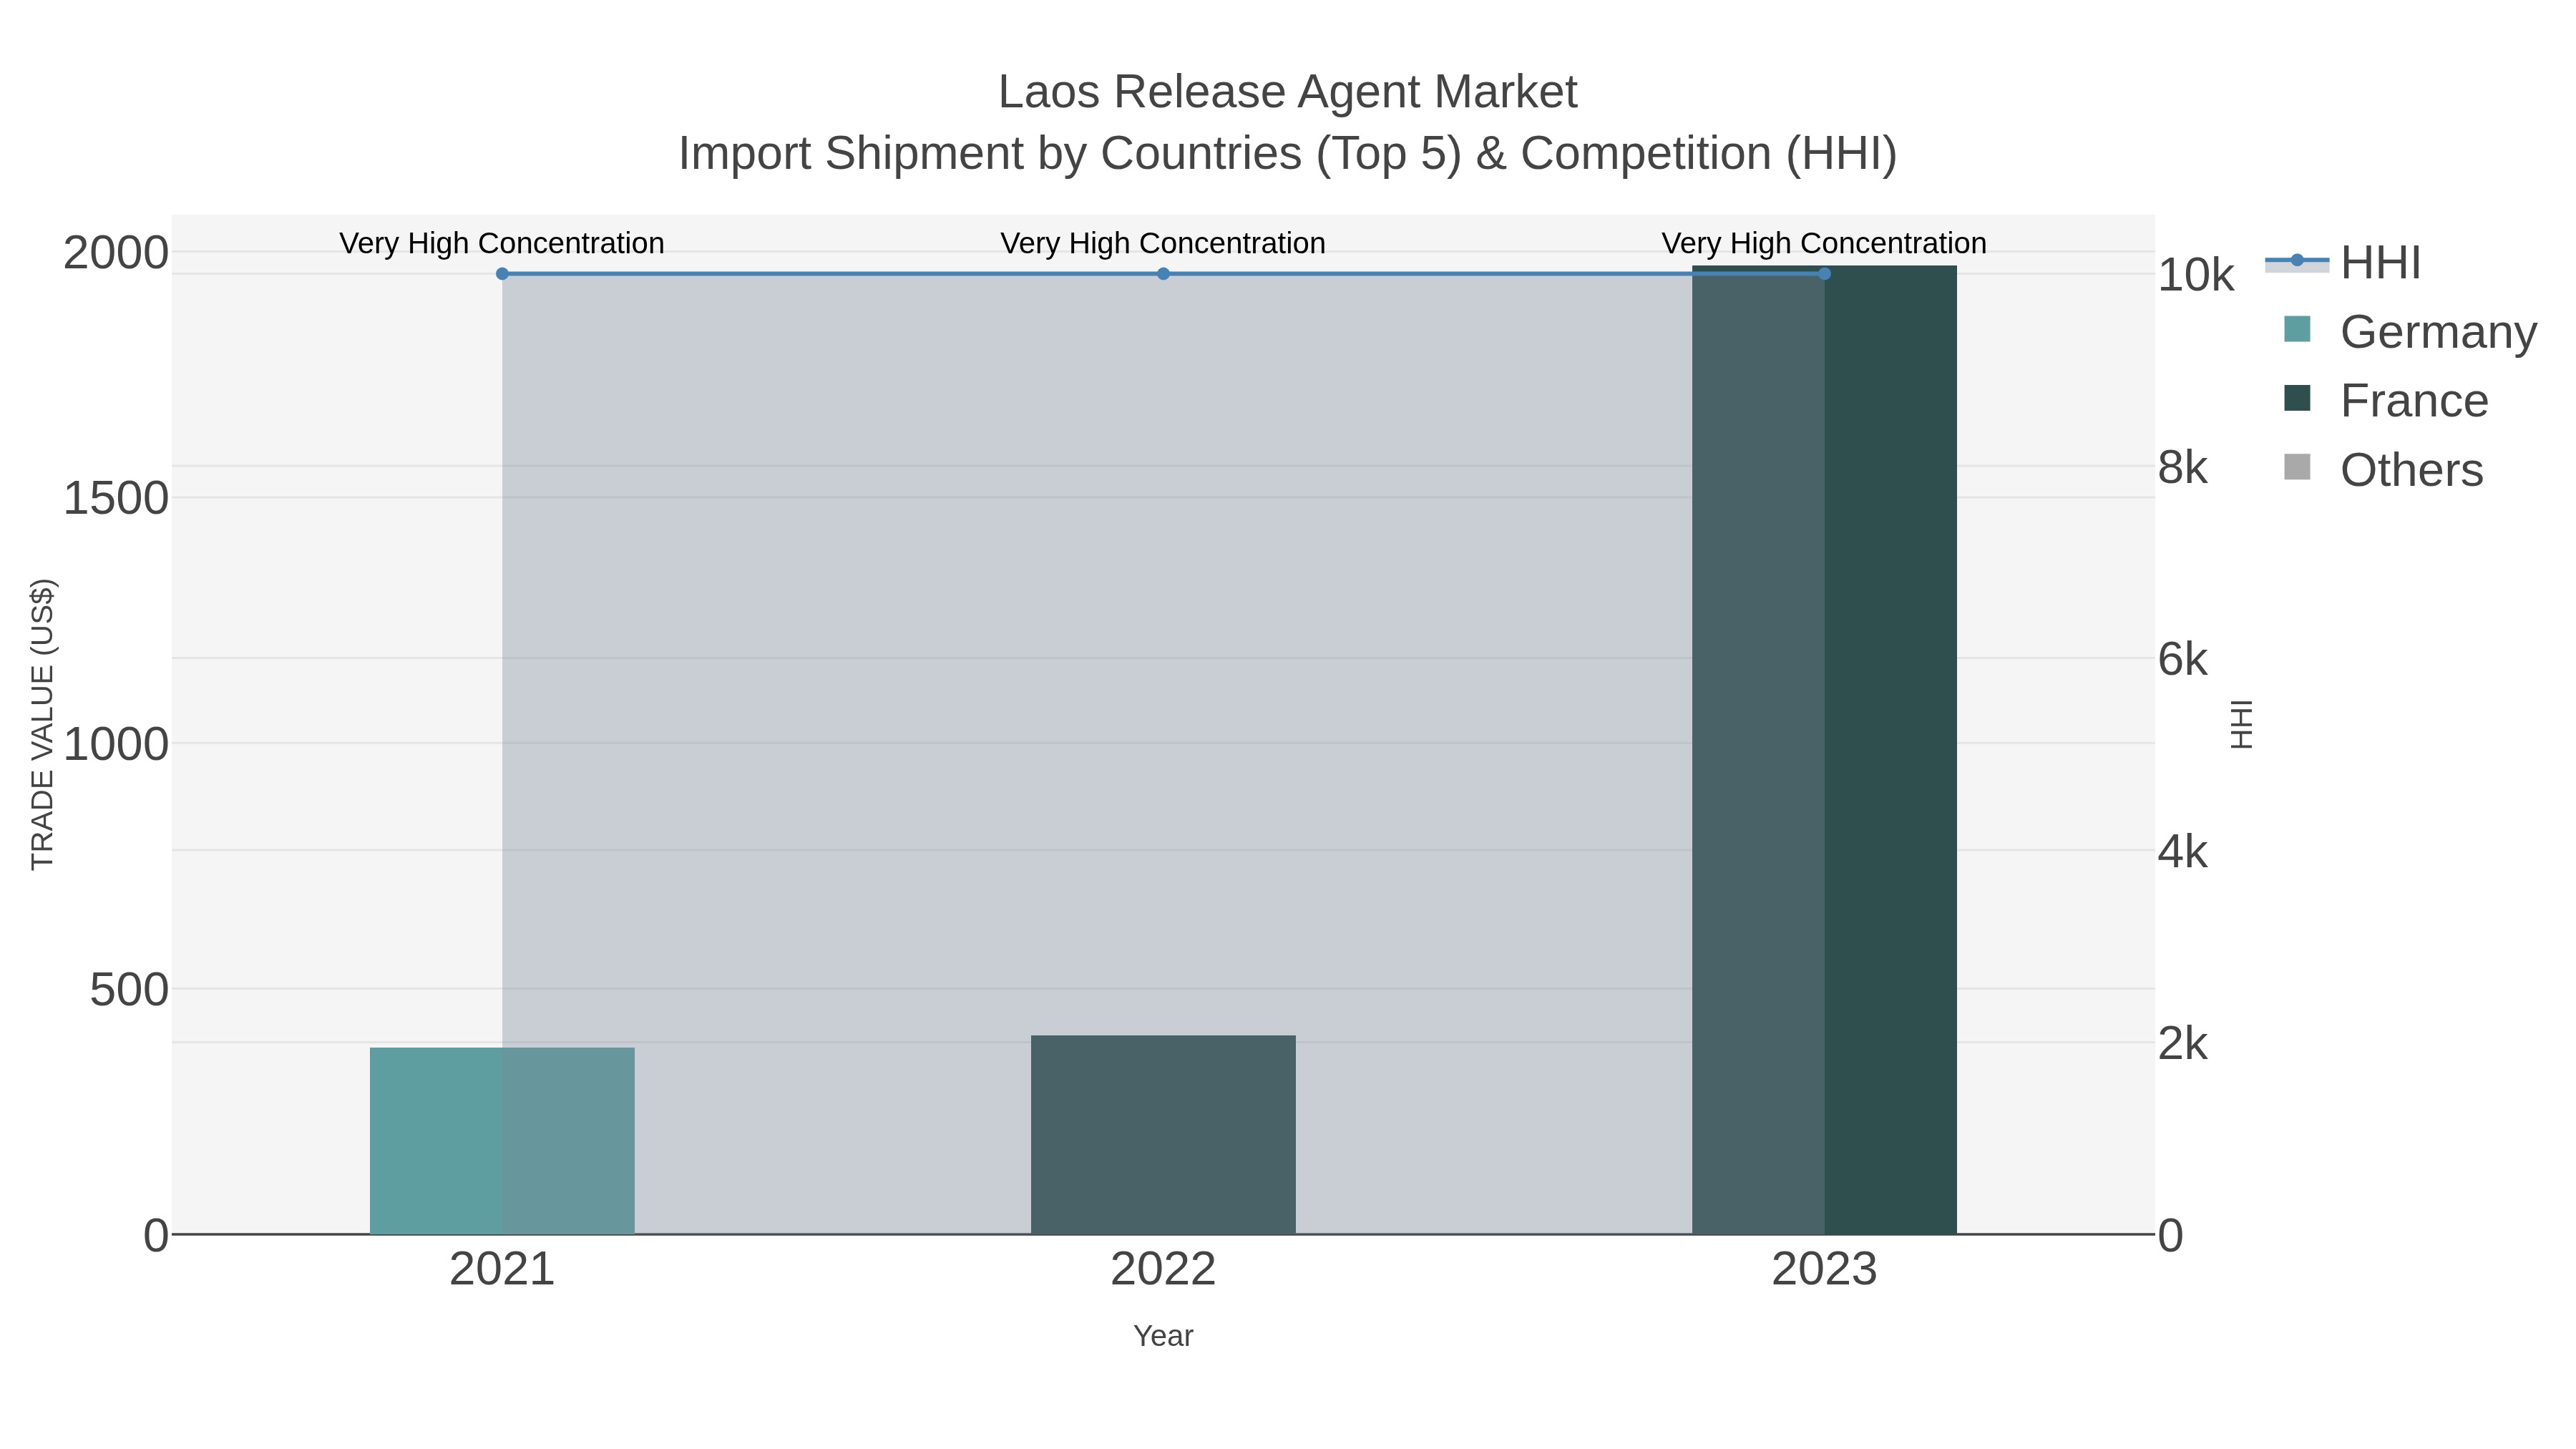Click the Laos Release Agent Market title
This screenshot has width=2576, height=1449.
1288,92
